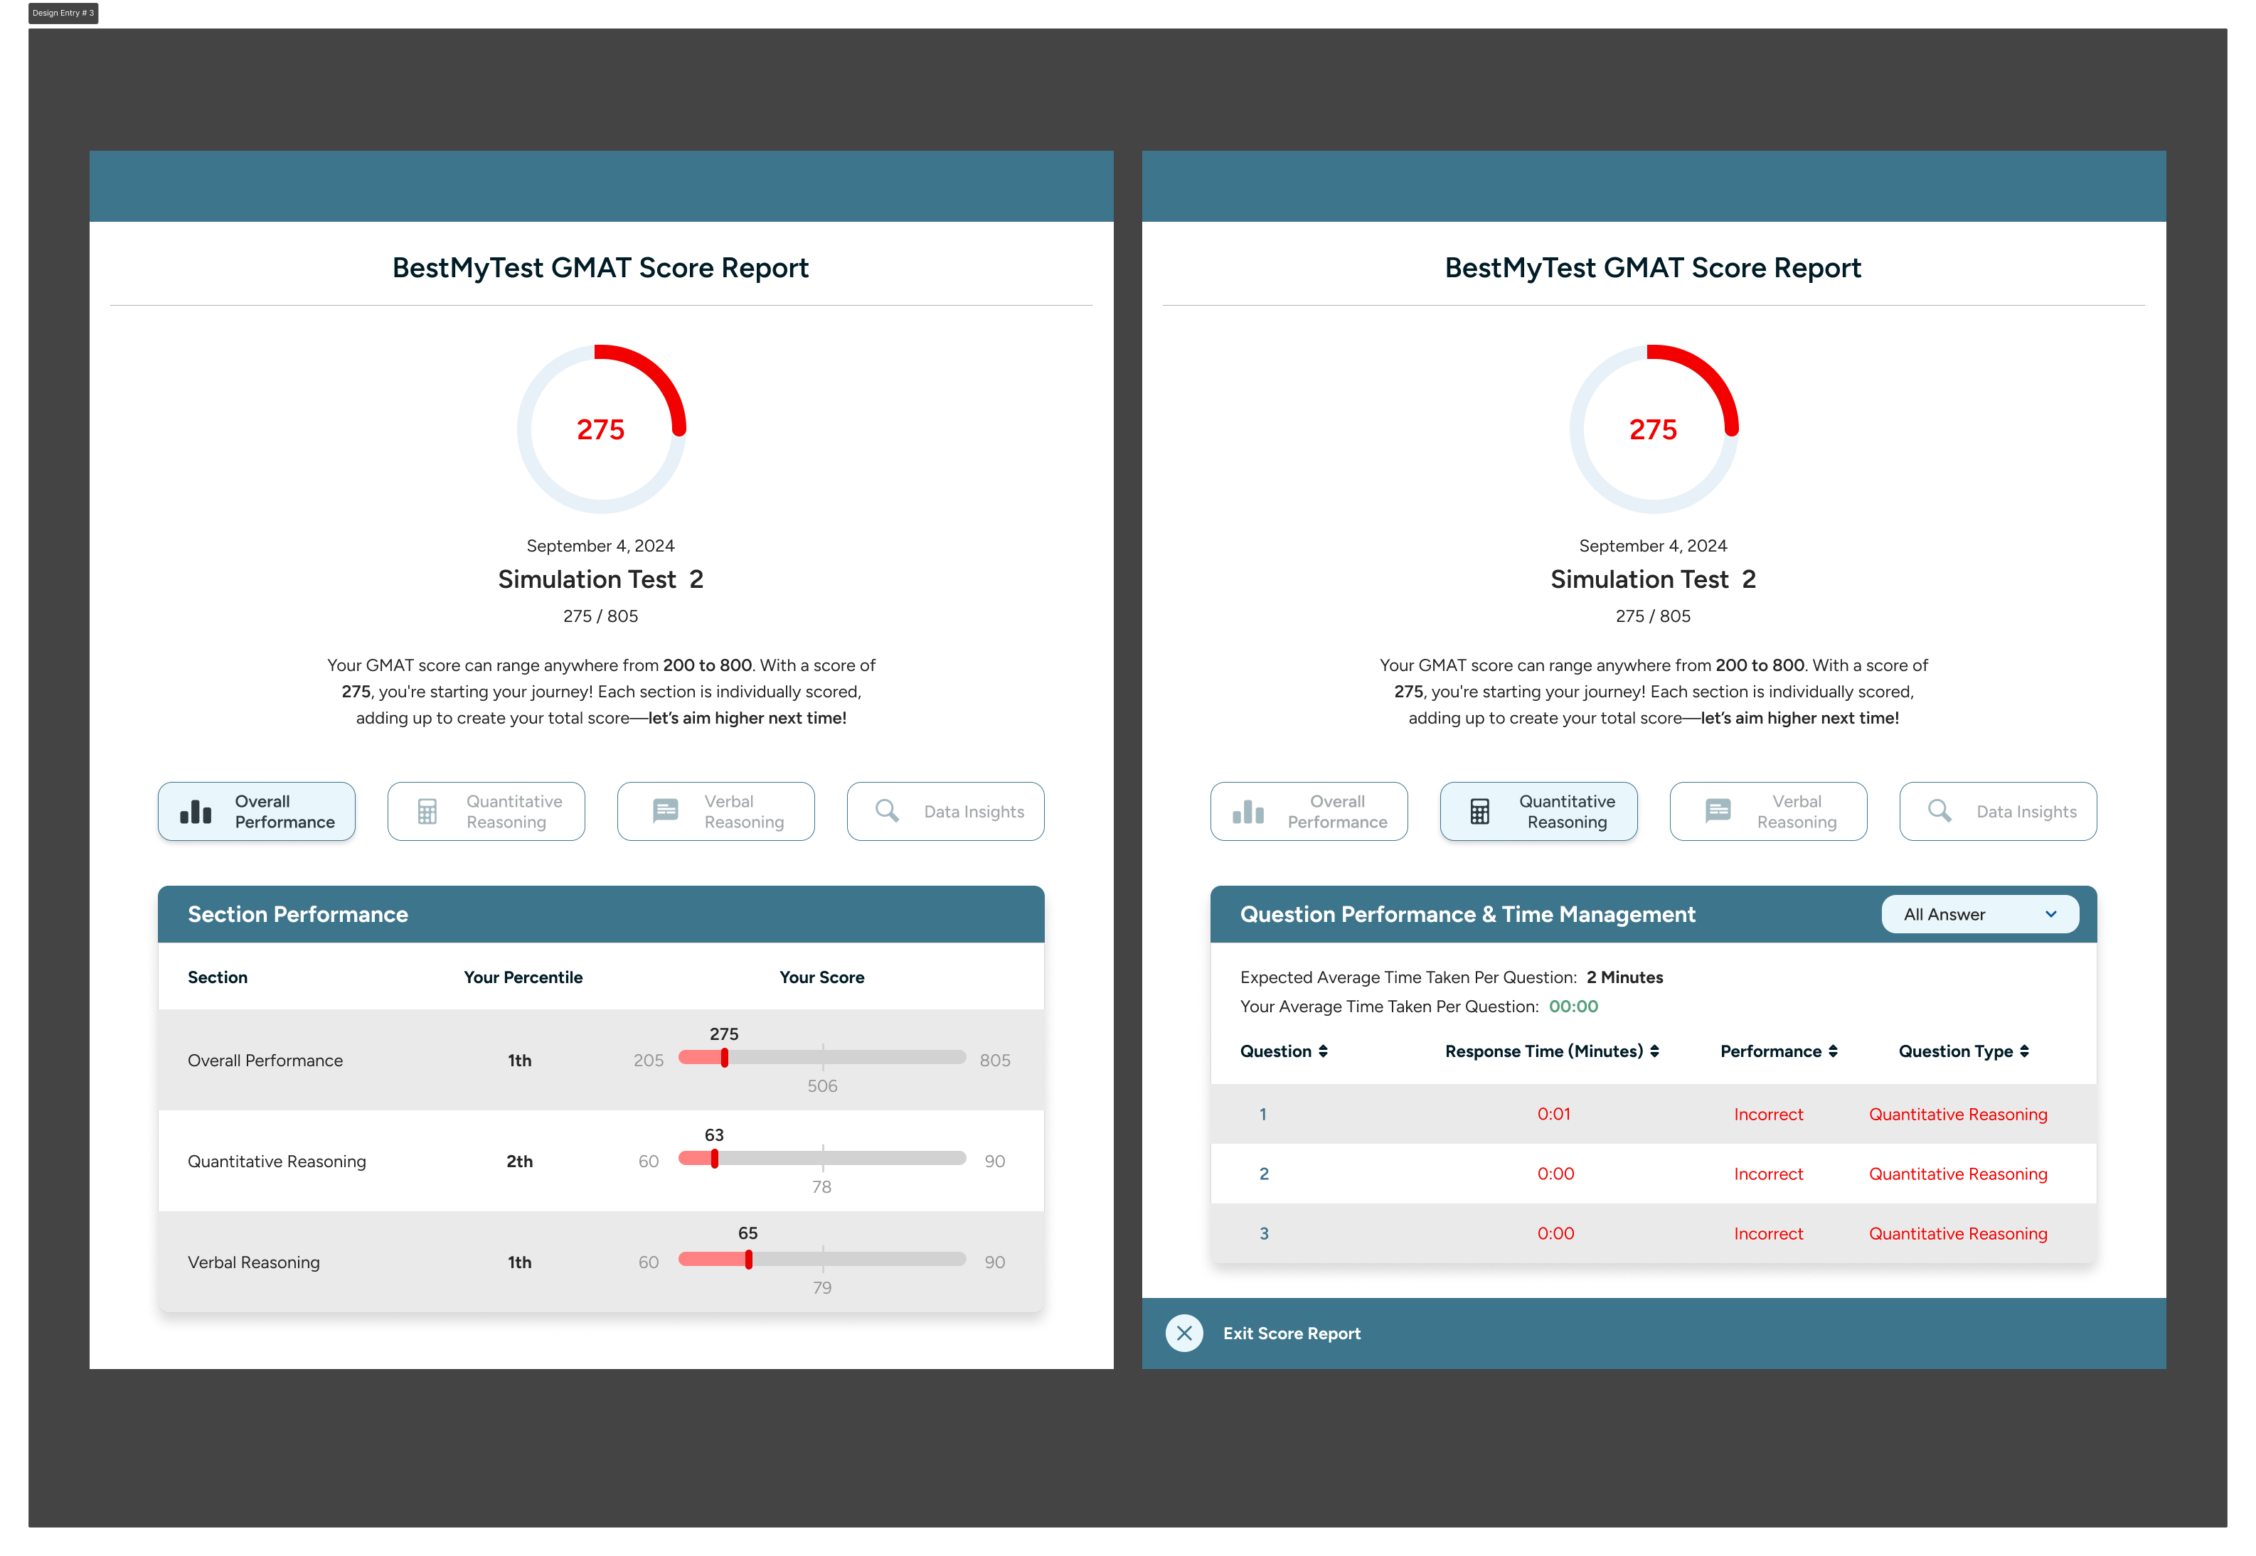Click '275 / 805' score text in left report
The width and height of the screenshot is (2256, 1556).
[x=601, y=616]
